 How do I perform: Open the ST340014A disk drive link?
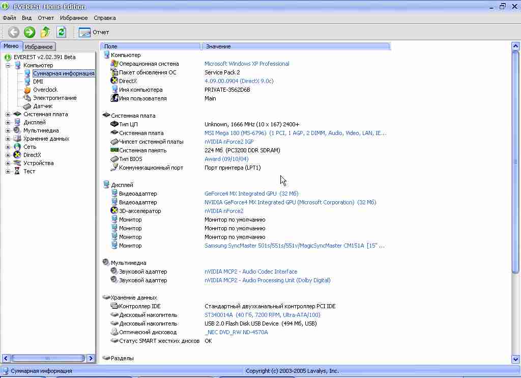point(262,315)
